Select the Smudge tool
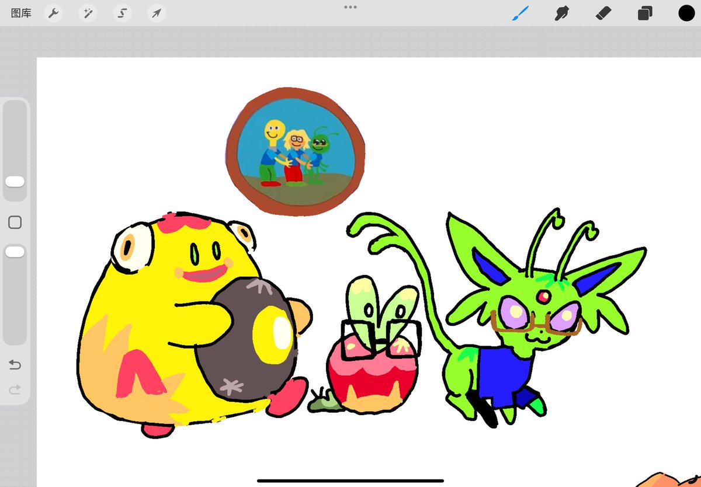Viewport: 701px width, 487px height. [x=562, y=13]
